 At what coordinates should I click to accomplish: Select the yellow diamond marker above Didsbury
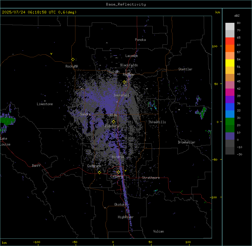click(113, 122)
